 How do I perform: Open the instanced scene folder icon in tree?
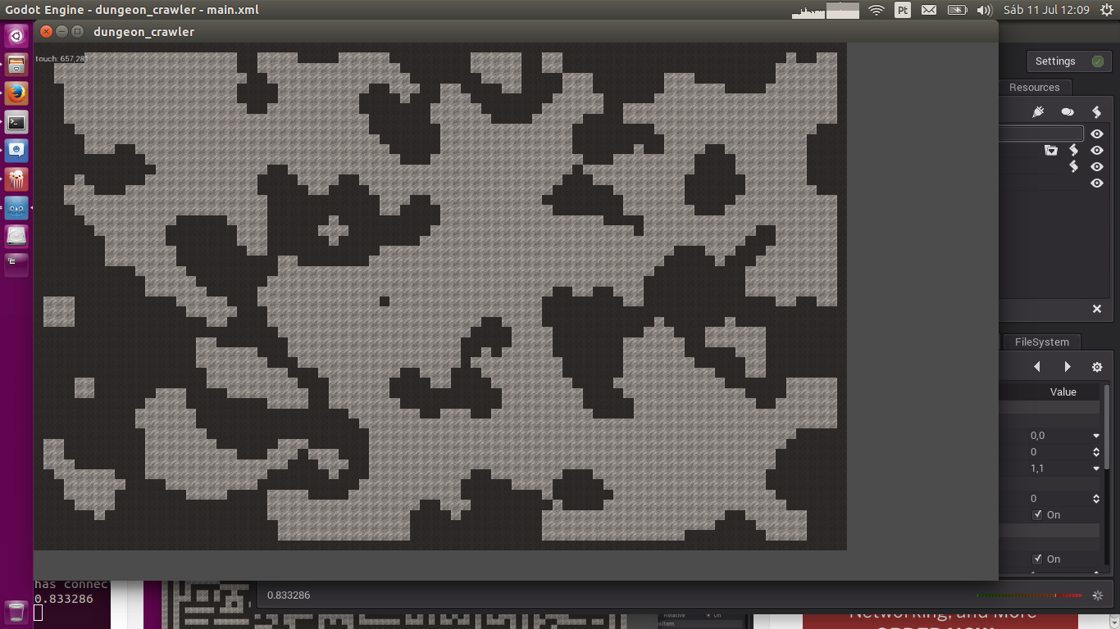click(1051, 150)
